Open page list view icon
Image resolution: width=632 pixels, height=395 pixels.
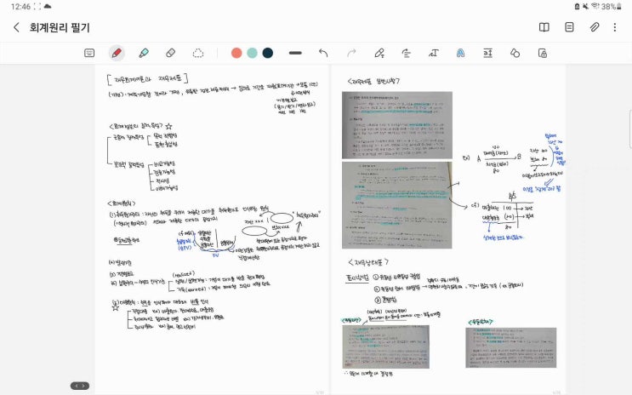coord(569,27)
